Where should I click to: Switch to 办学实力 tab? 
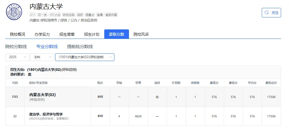pyautogui.click(x=42, y=34)
